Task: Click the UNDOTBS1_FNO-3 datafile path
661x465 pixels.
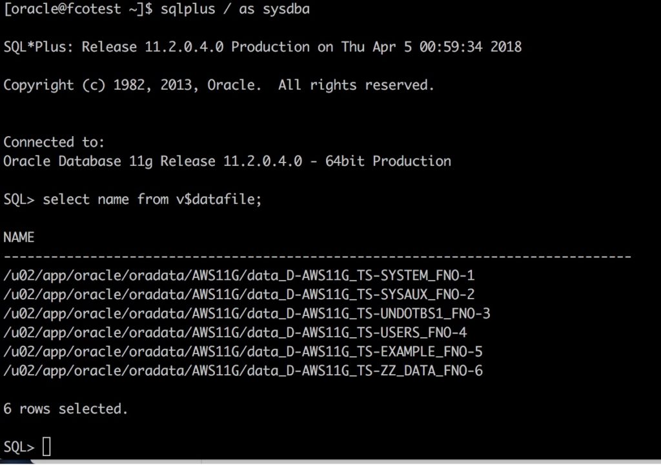Action: tap(247, 314)
